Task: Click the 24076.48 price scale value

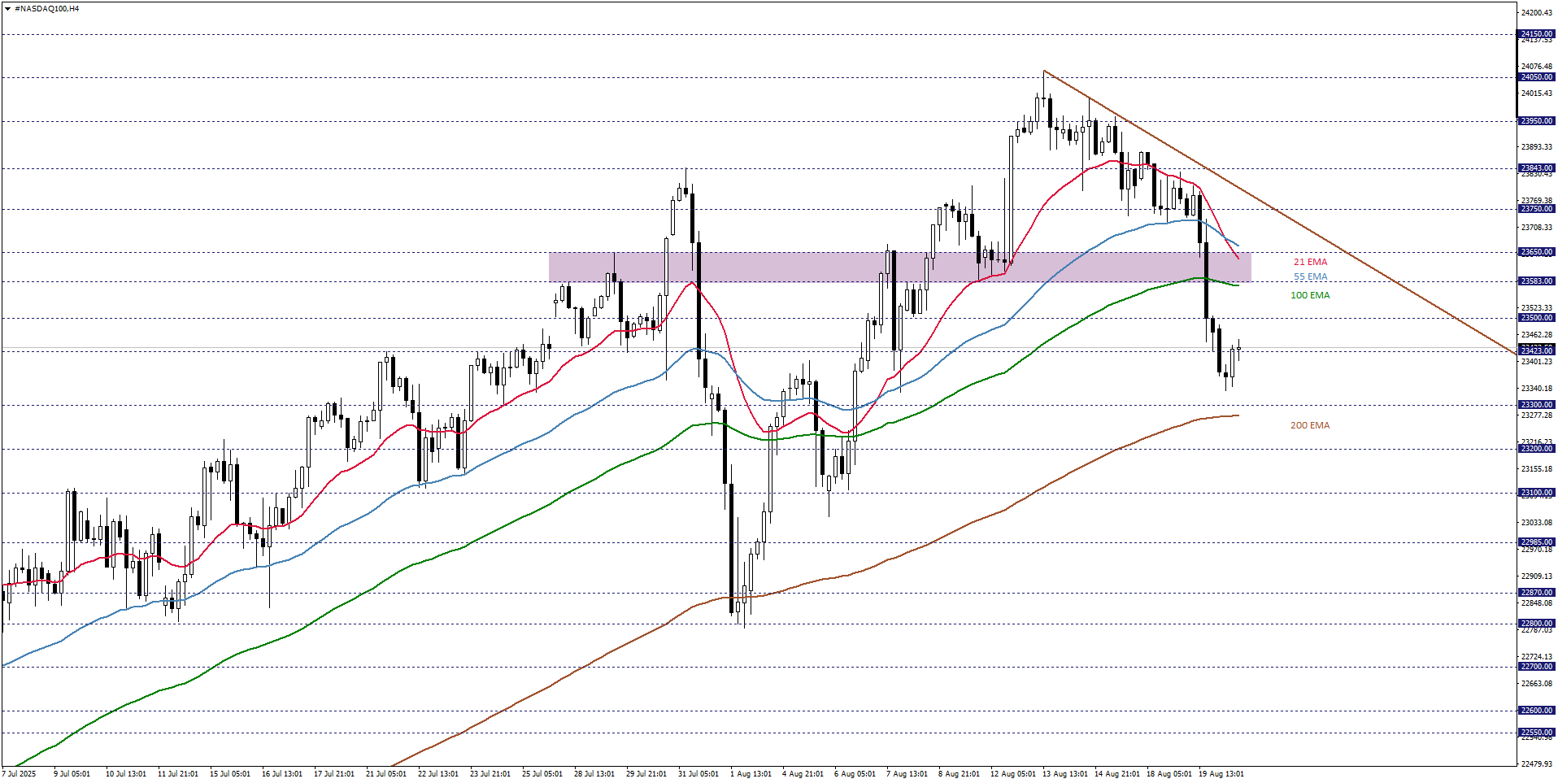Action: (x=1537, y=67)
